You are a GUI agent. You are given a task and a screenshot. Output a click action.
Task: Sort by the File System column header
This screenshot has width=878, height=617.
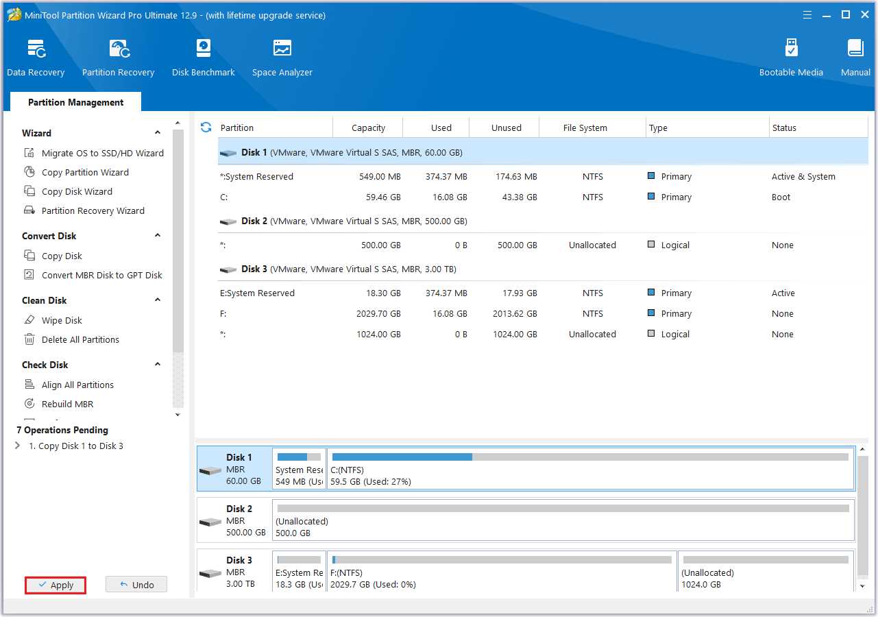[592, 128]
